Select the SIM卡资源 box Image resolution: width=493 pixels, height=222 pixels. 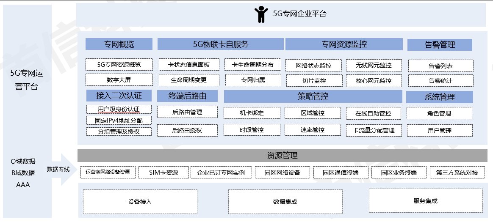click(x=163, y=172)
